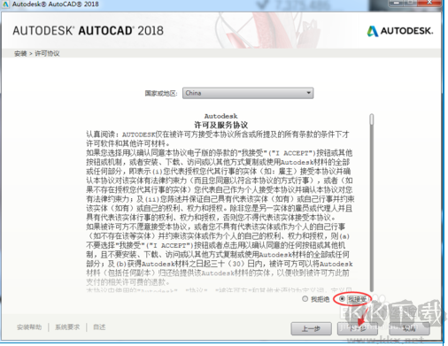Click the 安装 > 许可协议 breadcrumb text
The image size is (448, 346).
[x=37, y=53]
